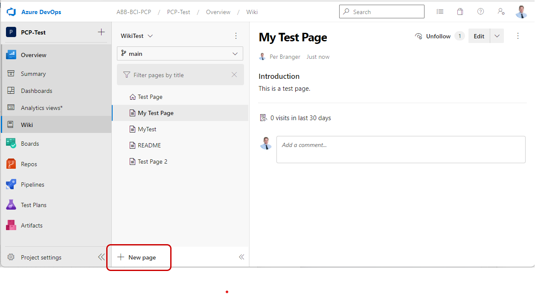
Task: Click the Artifacts hub icon
Action: tap(11, 225)
